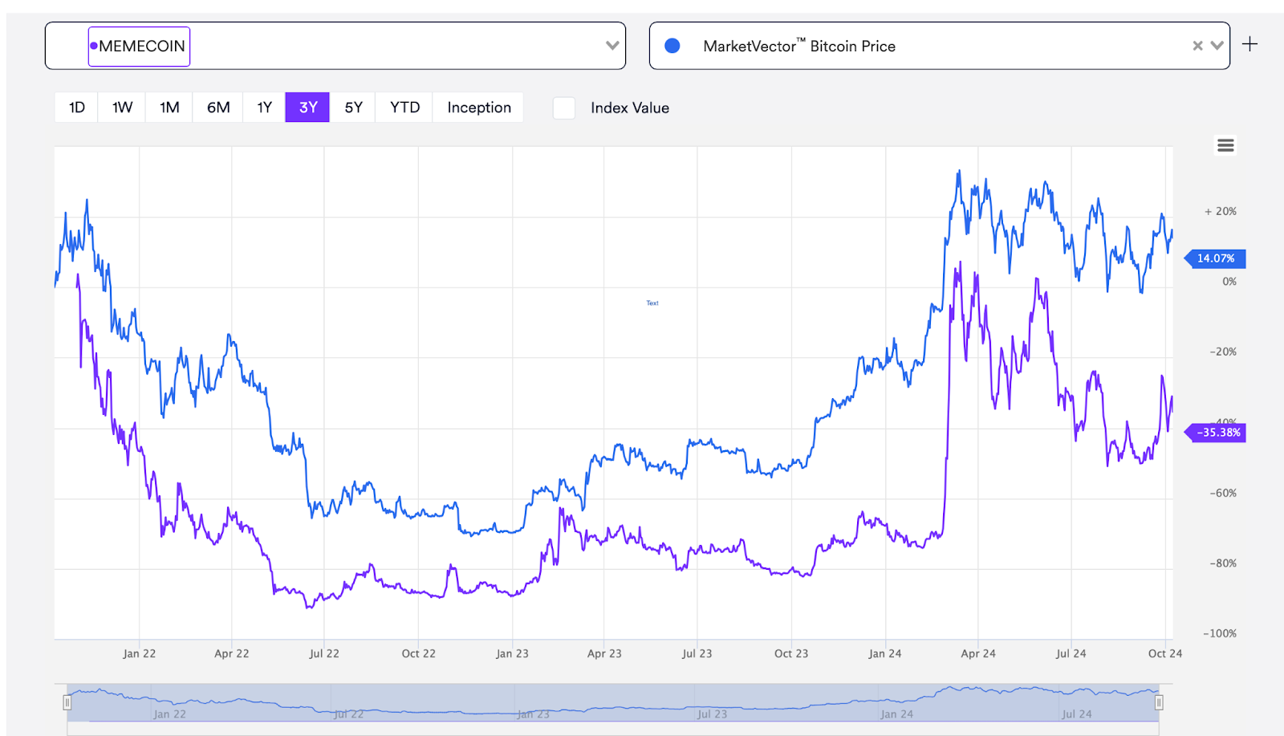Click the Jul 22 axis label
Screen dimensions: 1284x736
tap(324, 653)
